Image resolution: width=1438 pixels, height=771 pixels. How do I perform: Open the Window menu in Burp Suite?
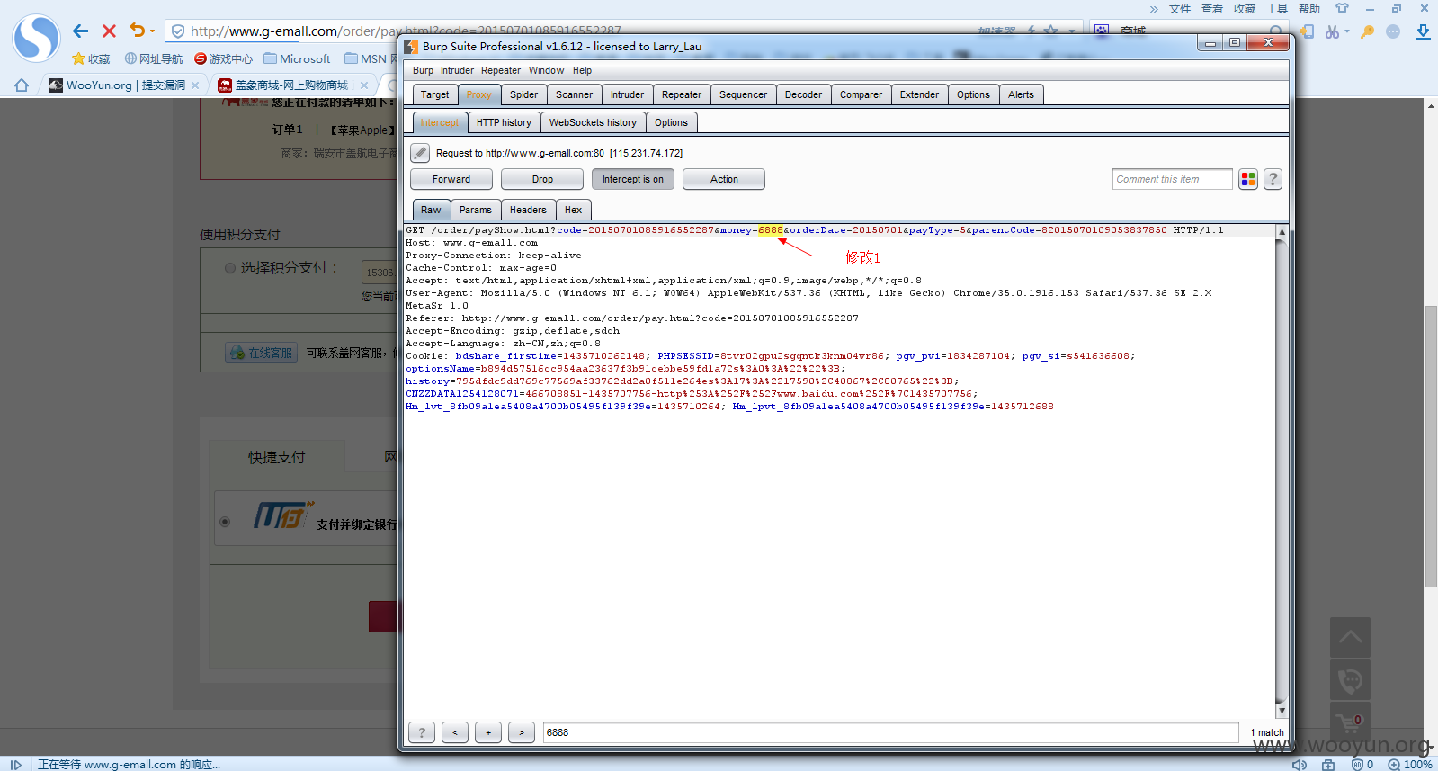tap(546, 70)
